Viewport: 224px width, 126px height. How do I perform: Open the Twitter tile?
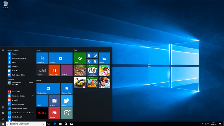tap(67, 101)
